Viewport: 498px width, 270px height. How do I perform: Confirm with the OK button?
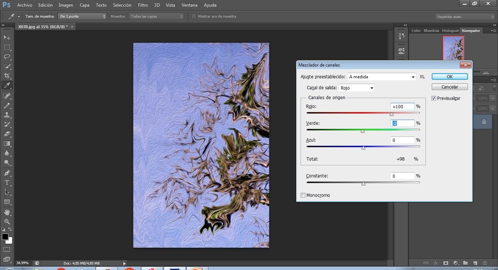tap(450, 76)
